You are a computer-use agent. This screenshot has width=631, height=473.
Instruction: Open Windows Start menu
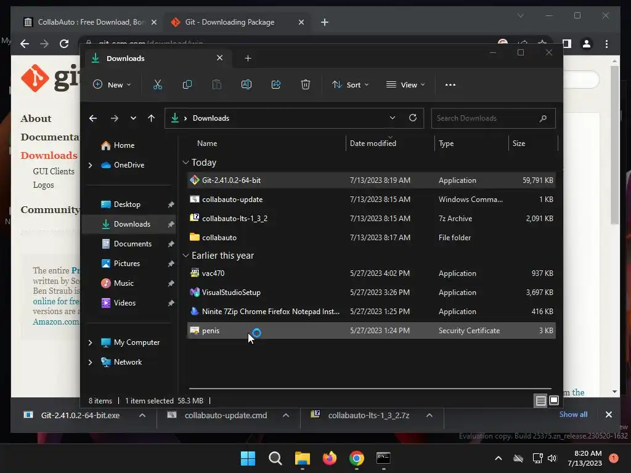point(248,458)
